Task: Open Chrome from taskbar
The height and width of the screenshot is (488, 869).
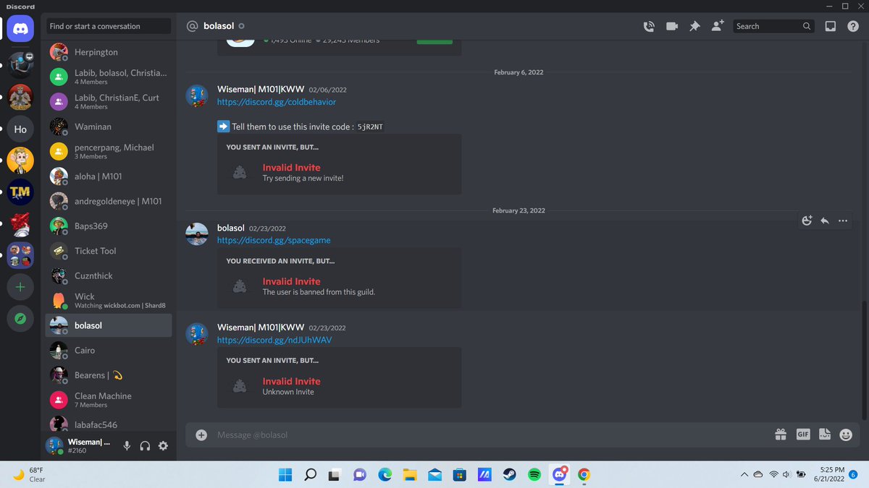Action: tap(584, 475)
